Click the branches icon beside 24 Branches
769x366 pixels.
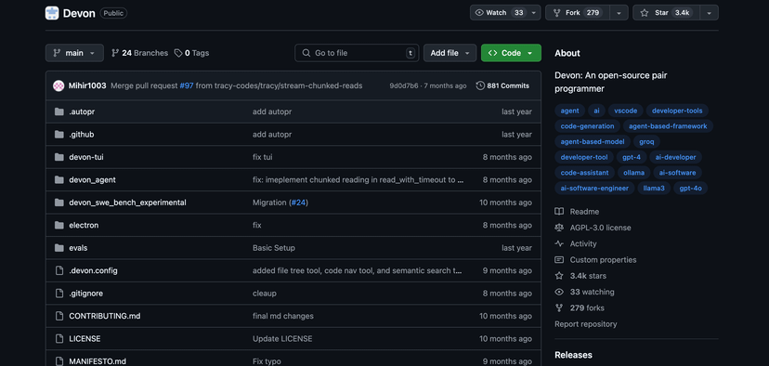(115, 53)
